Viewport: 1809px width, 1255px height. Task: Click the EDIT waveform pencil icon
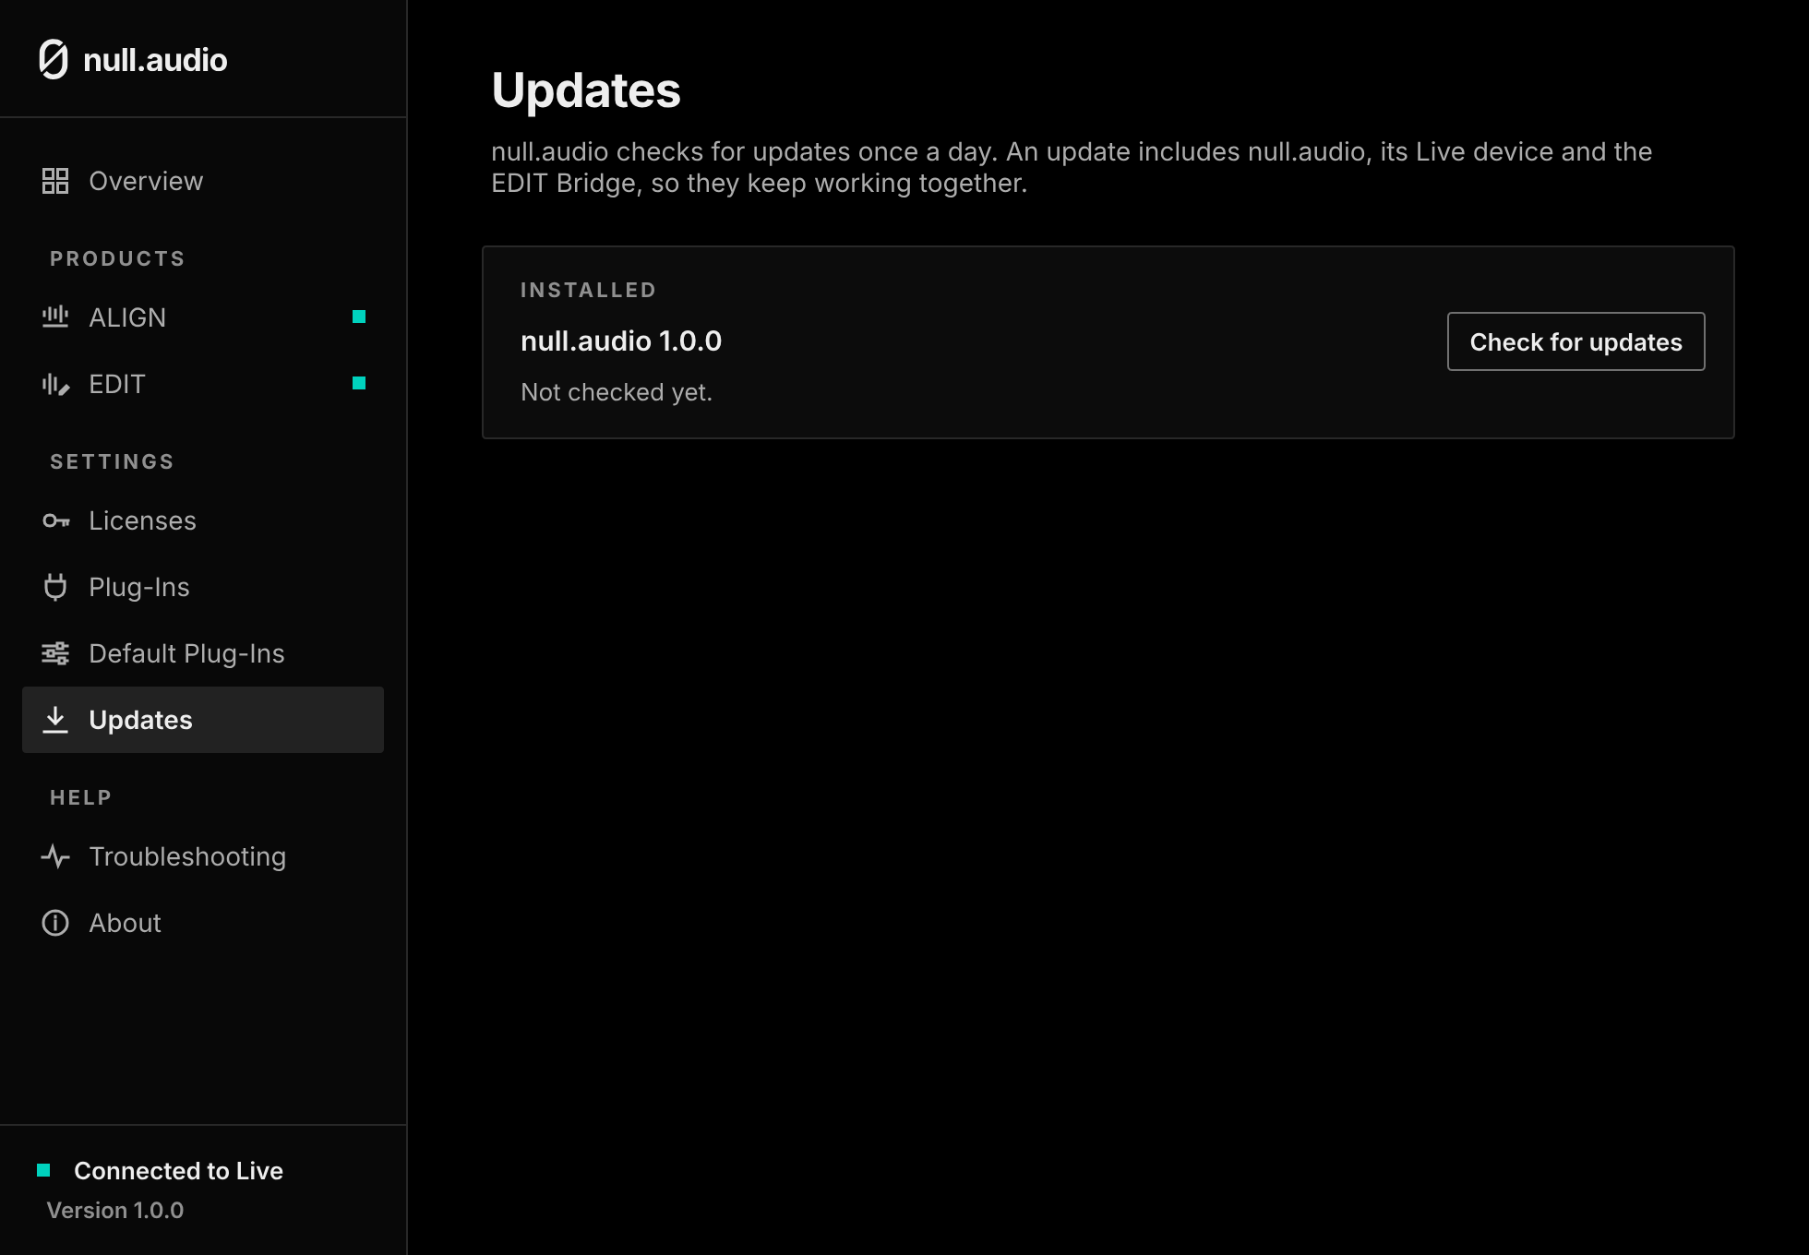point(55,384)
